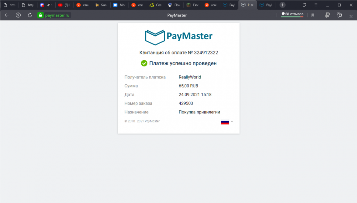Switch to the Yandex 'сан' tab
Viewport: 357px width, 203px height.
pyautogui.click(x=83, y=5)
